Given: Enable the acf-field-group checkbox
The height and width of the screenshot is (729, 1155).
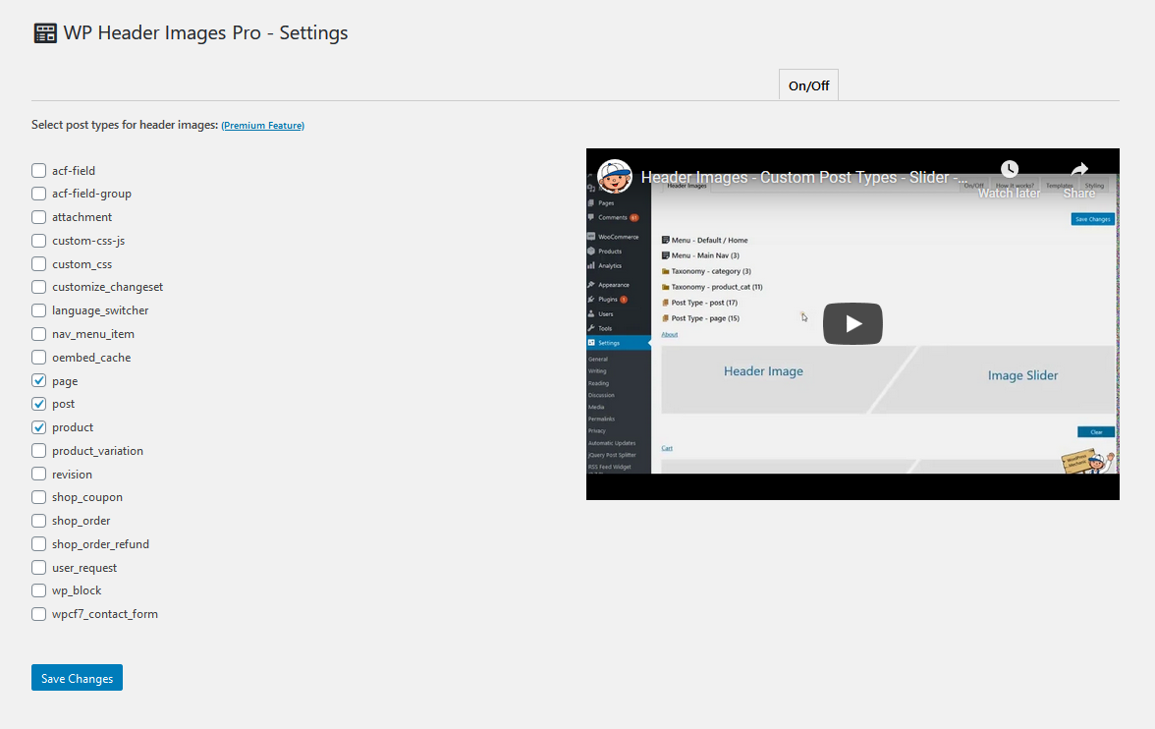Looking at the screenshot, I should [39, 194].
